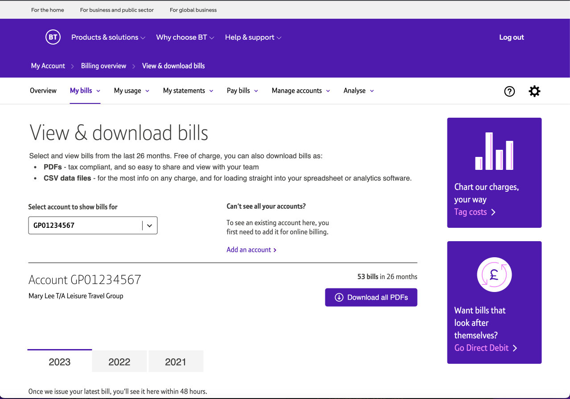Click Download all PDFs button

coord(371,297)
